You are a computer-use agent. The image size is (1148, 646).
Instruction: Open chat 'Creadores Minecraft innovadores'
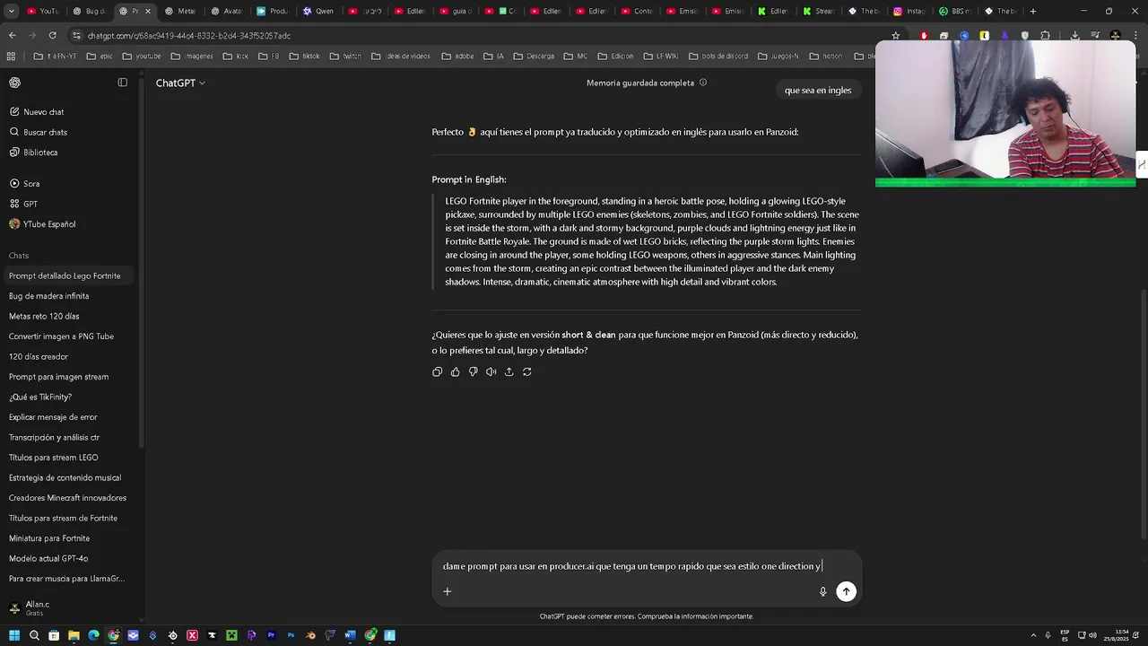pos(67,498)
